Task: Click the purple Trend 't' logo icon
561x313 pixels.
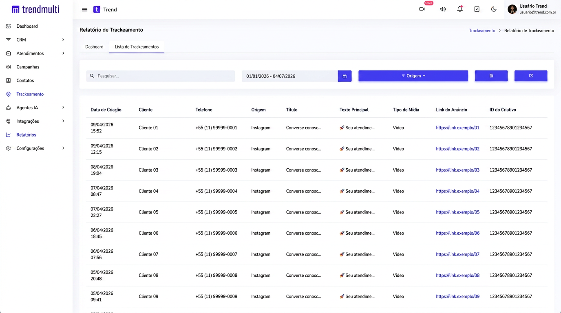Action: 97,9
